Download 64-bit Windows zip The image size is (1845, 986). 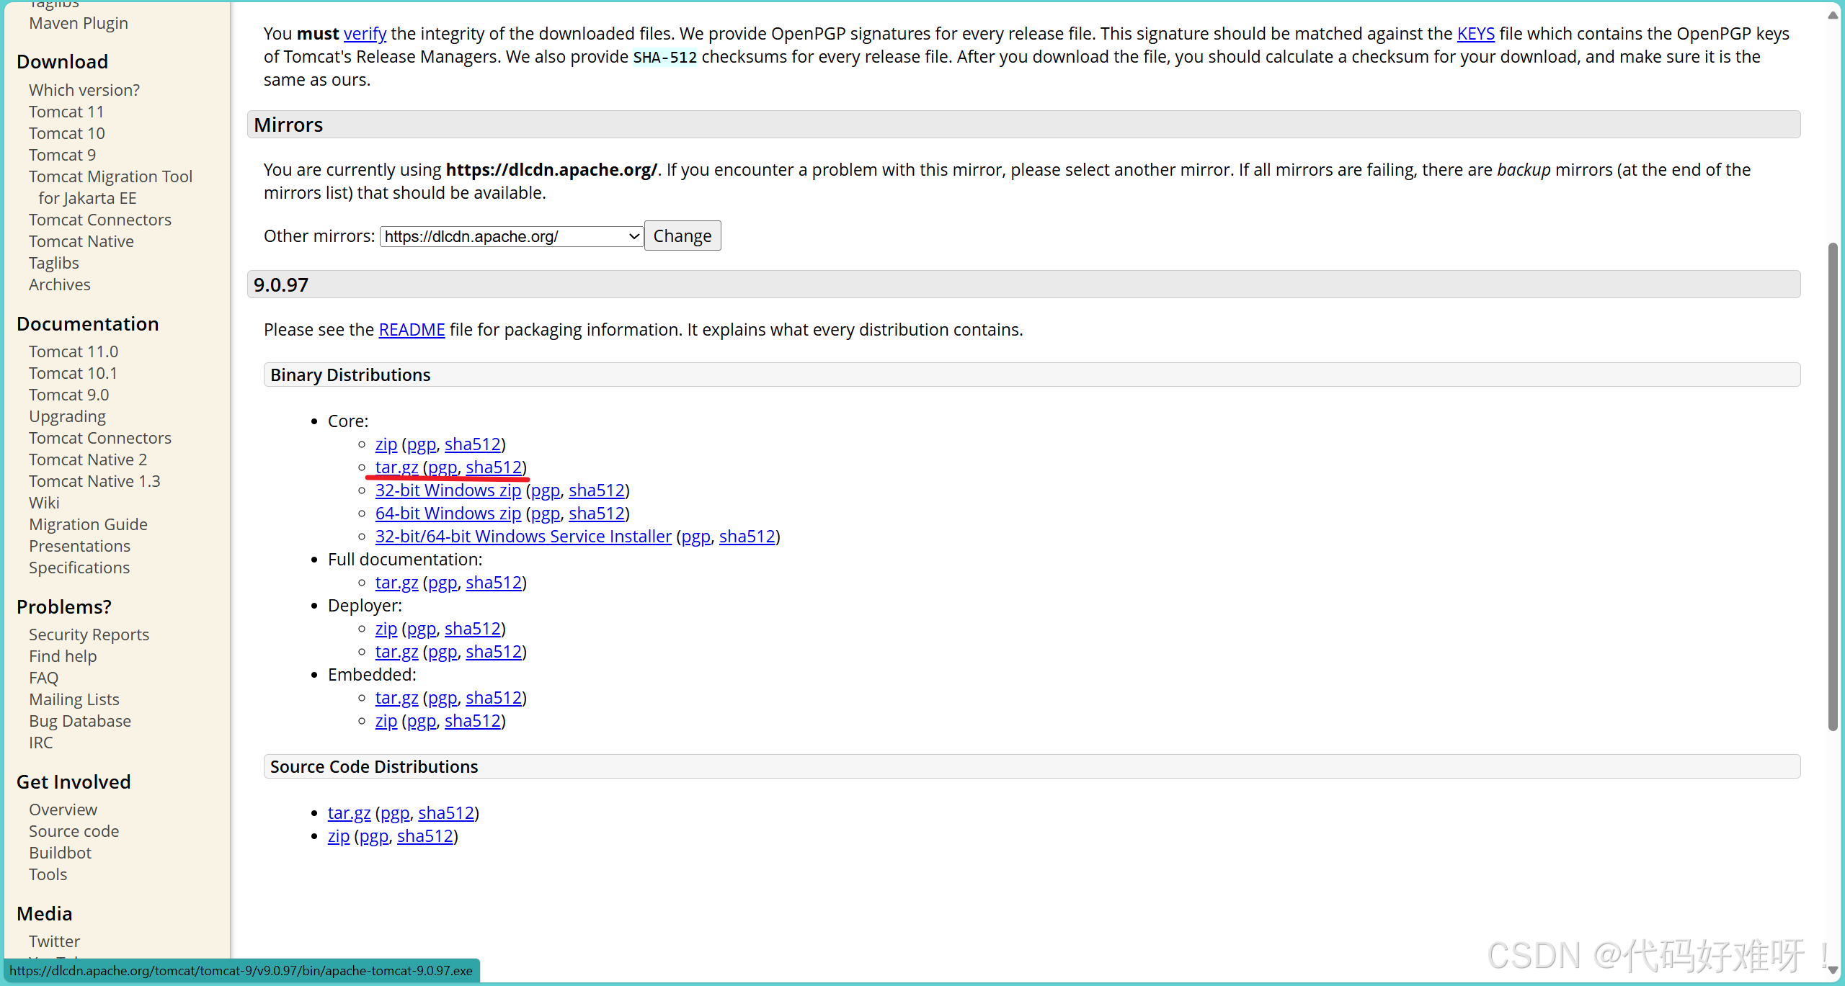(448, 514)
